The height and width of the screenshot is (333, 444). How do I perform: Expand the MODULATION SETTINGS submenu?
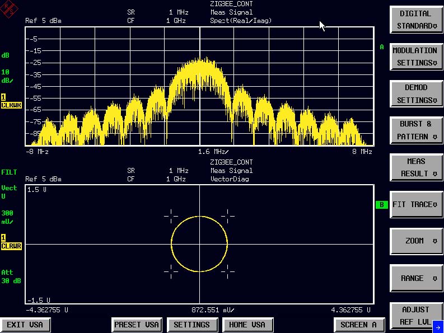[x=416, y=57]
